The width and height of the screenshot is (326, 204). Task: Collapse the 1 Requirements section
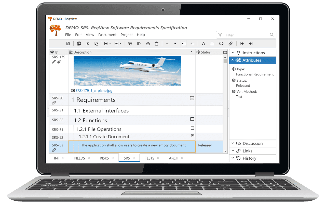click(x=192, y=98)
